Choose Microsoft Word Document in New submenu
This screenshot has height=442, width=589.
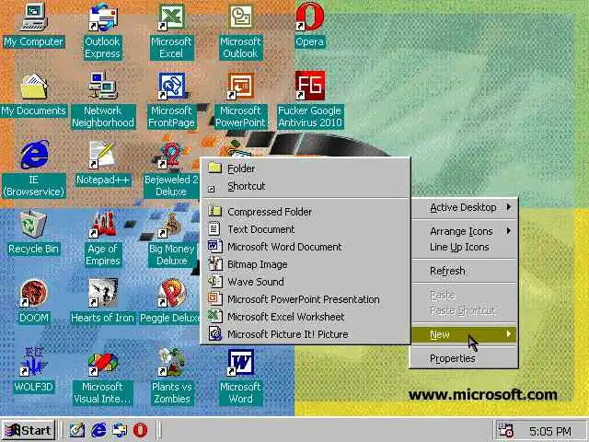(306, 247)
